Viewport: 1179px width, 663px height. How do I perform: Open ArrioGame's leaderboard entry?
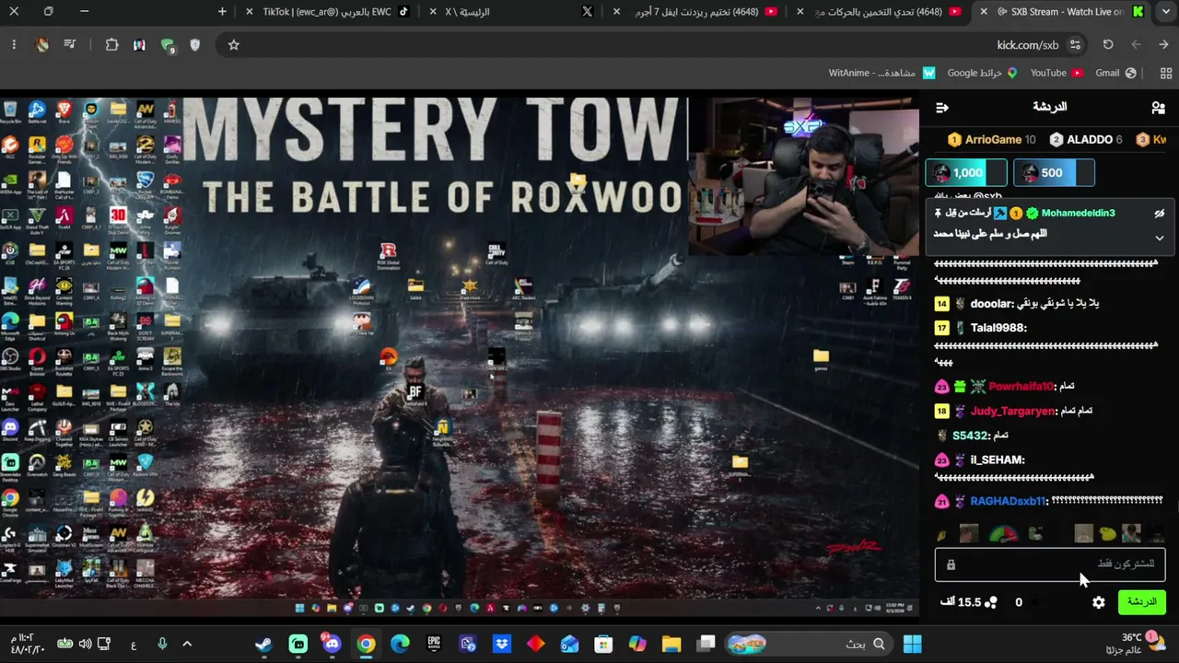coord(992,140)
